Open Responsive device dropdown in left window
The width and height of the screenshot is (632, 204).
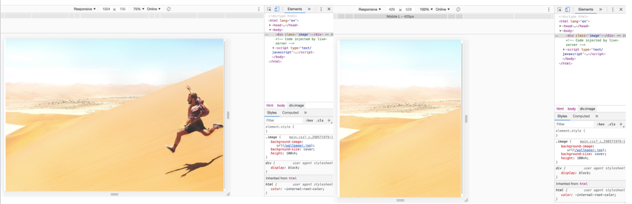[x=85, y=9]
